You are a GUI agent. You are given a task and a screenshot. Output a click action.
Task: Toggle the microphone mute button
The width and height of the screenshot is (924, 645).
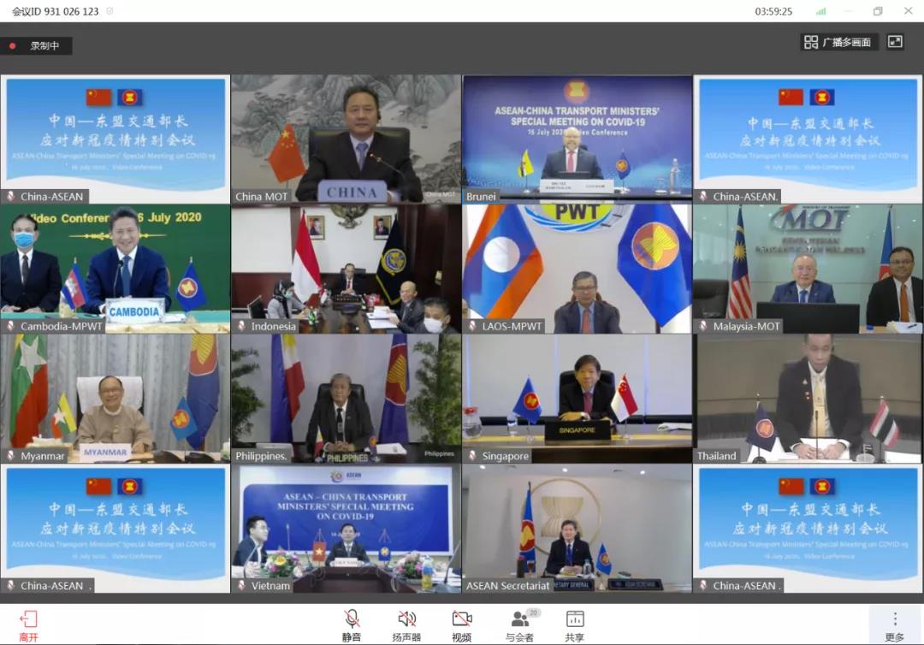coord(352,619)
